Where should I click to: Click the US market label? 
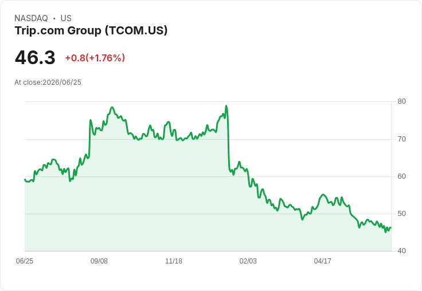click(66, 18)
